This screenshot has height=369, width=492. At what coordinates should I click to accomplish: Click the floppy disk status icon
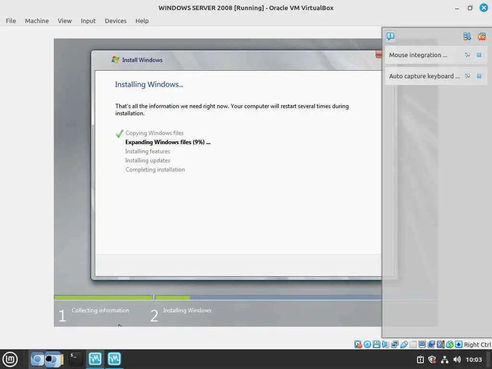point(376,344)
